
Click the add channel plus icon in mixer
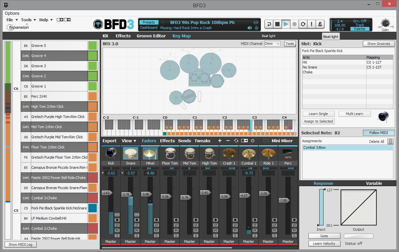220,141
